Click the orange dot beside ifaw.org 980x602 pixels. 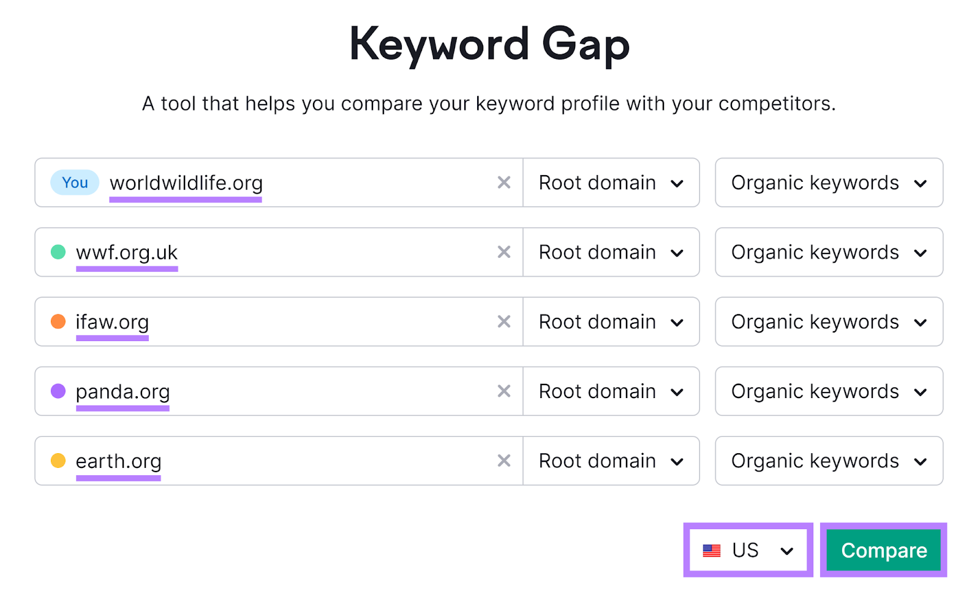pyautogui.click(x=57, y=322)
